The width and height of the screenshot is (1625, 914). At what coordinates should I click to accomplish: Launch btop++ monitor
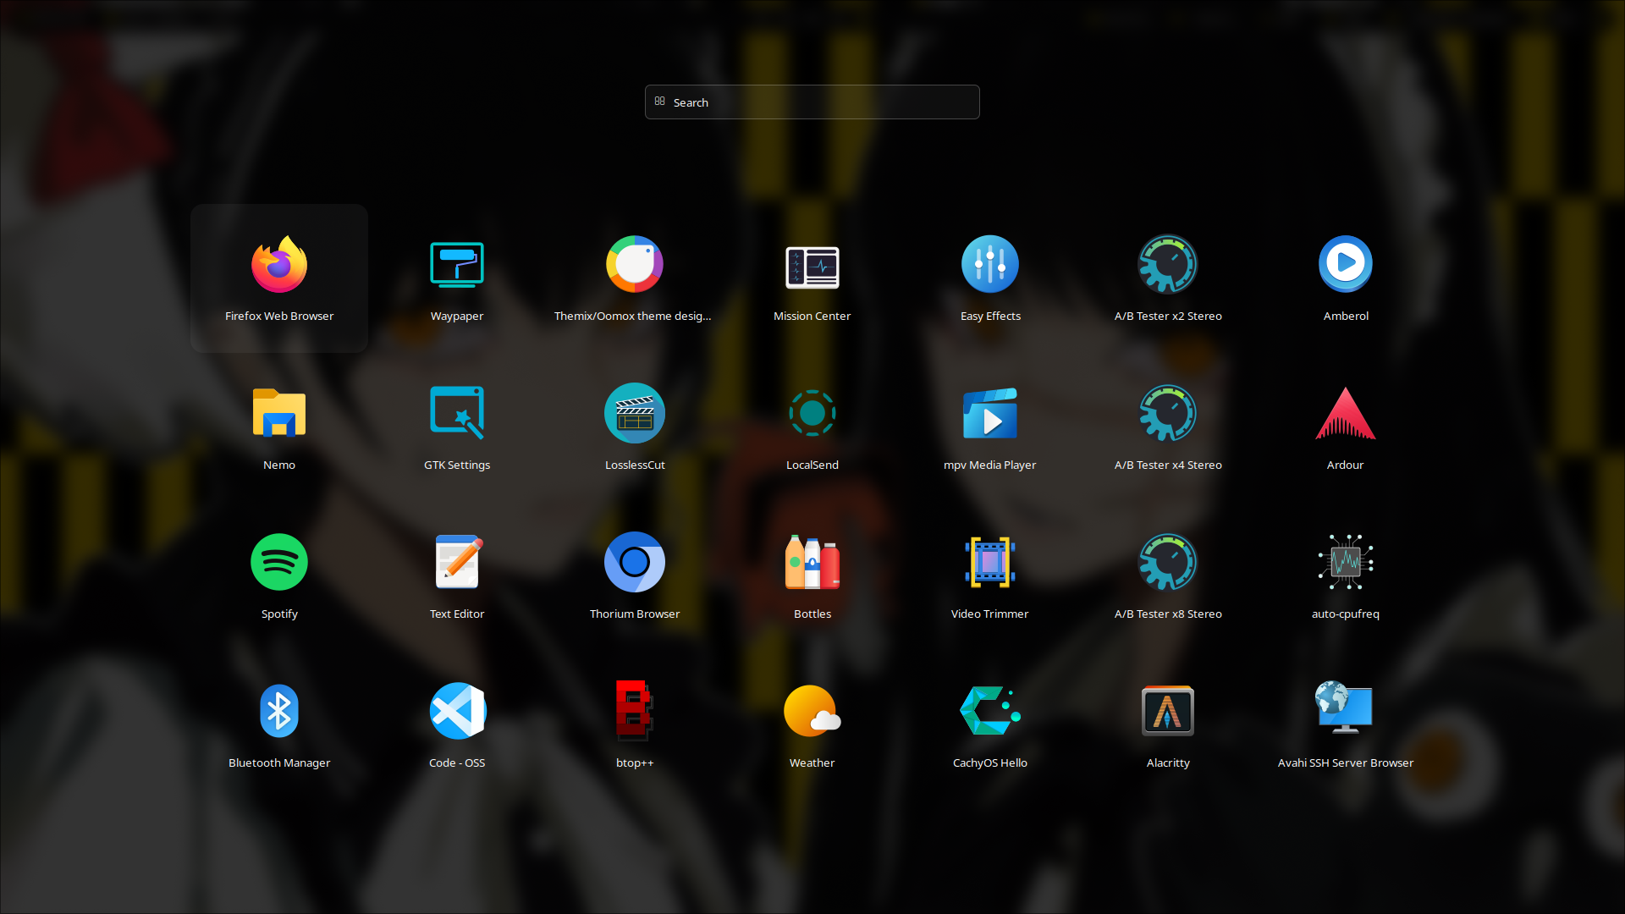pyautogui.click(x=635, y=712)
